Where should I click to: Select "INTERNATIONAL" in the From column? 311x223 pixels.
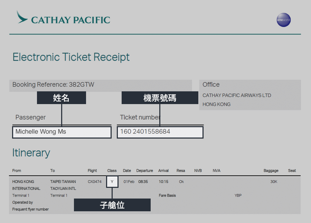pos(26,189)
